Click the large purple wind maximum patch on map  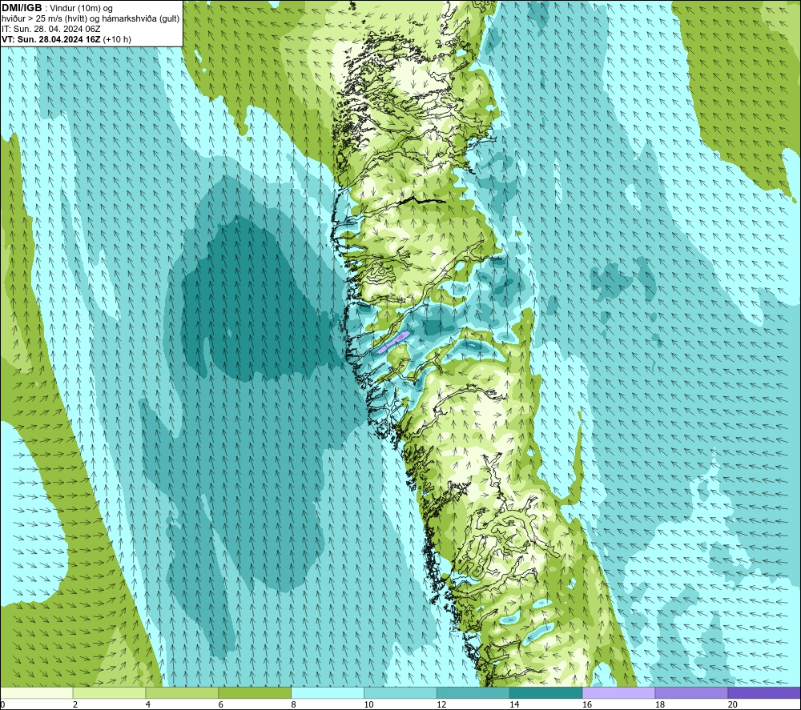[x=393, y=342]
